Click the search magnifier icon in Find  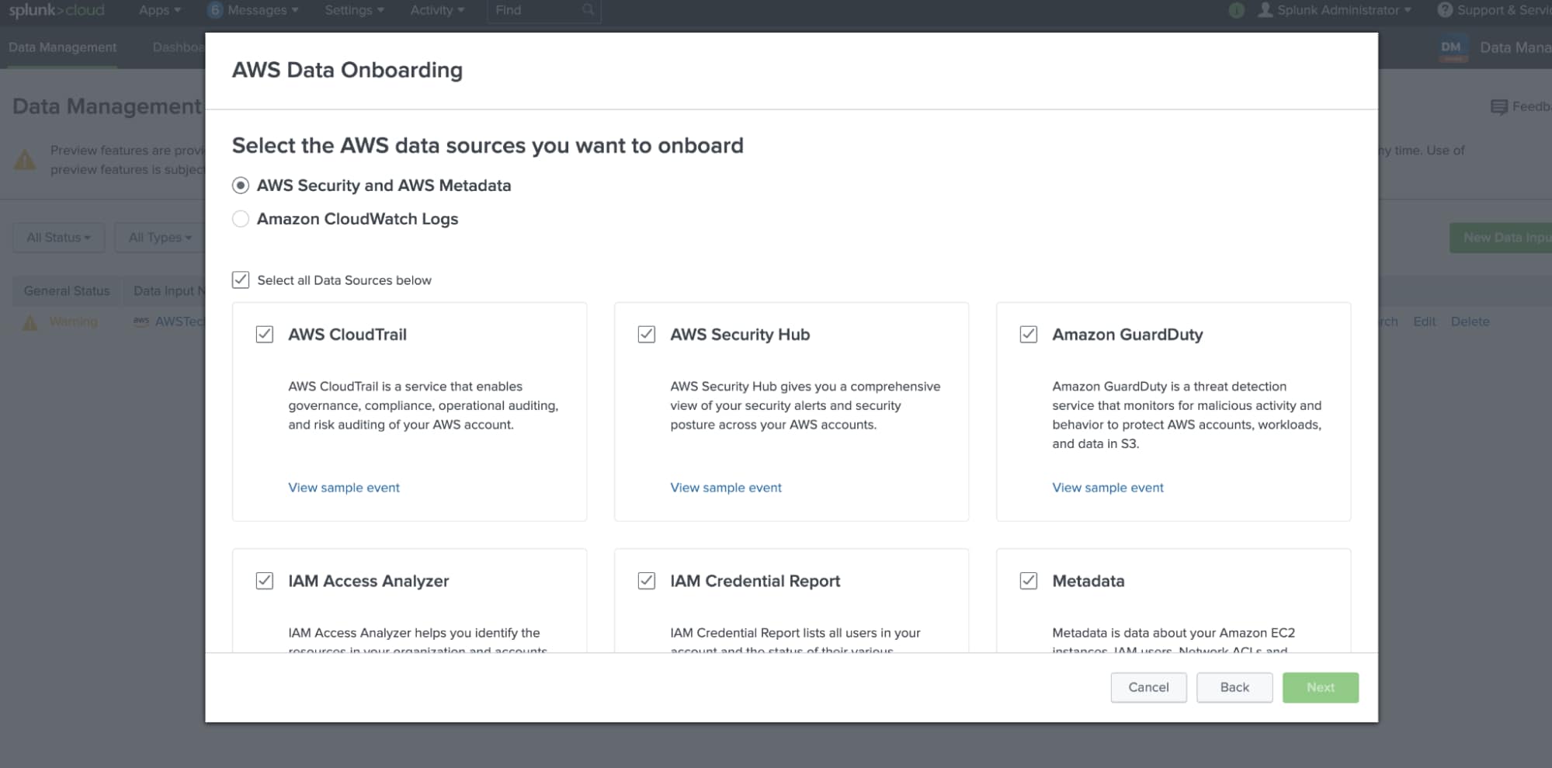pos(589,10)
